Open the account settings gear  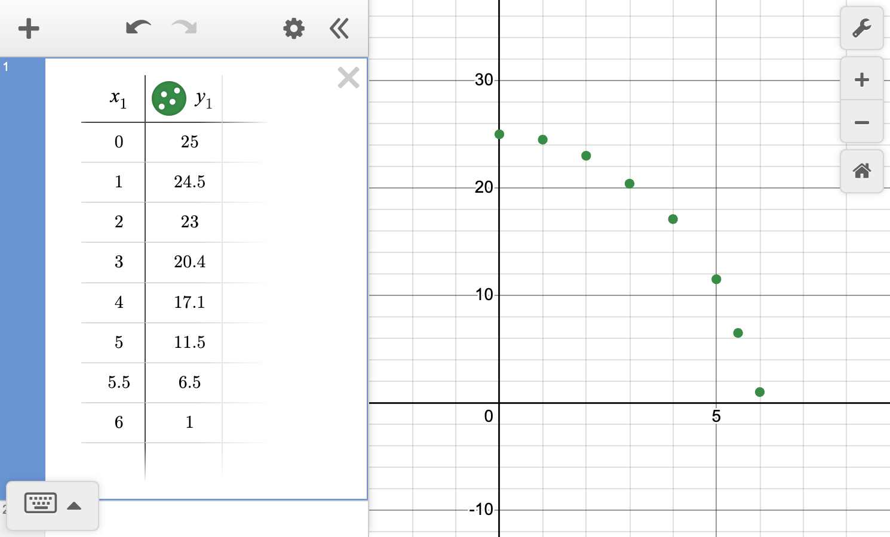point(293,28)
